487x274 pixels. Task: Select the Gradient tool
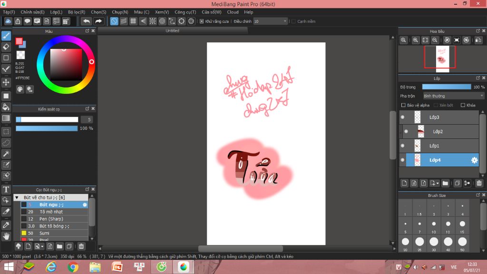[6, 118]
